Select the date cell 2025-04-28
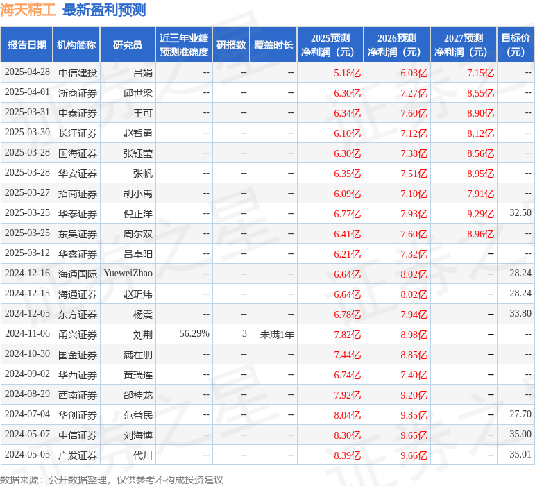This screenshot has height=486, width=535. click(27, 72)
